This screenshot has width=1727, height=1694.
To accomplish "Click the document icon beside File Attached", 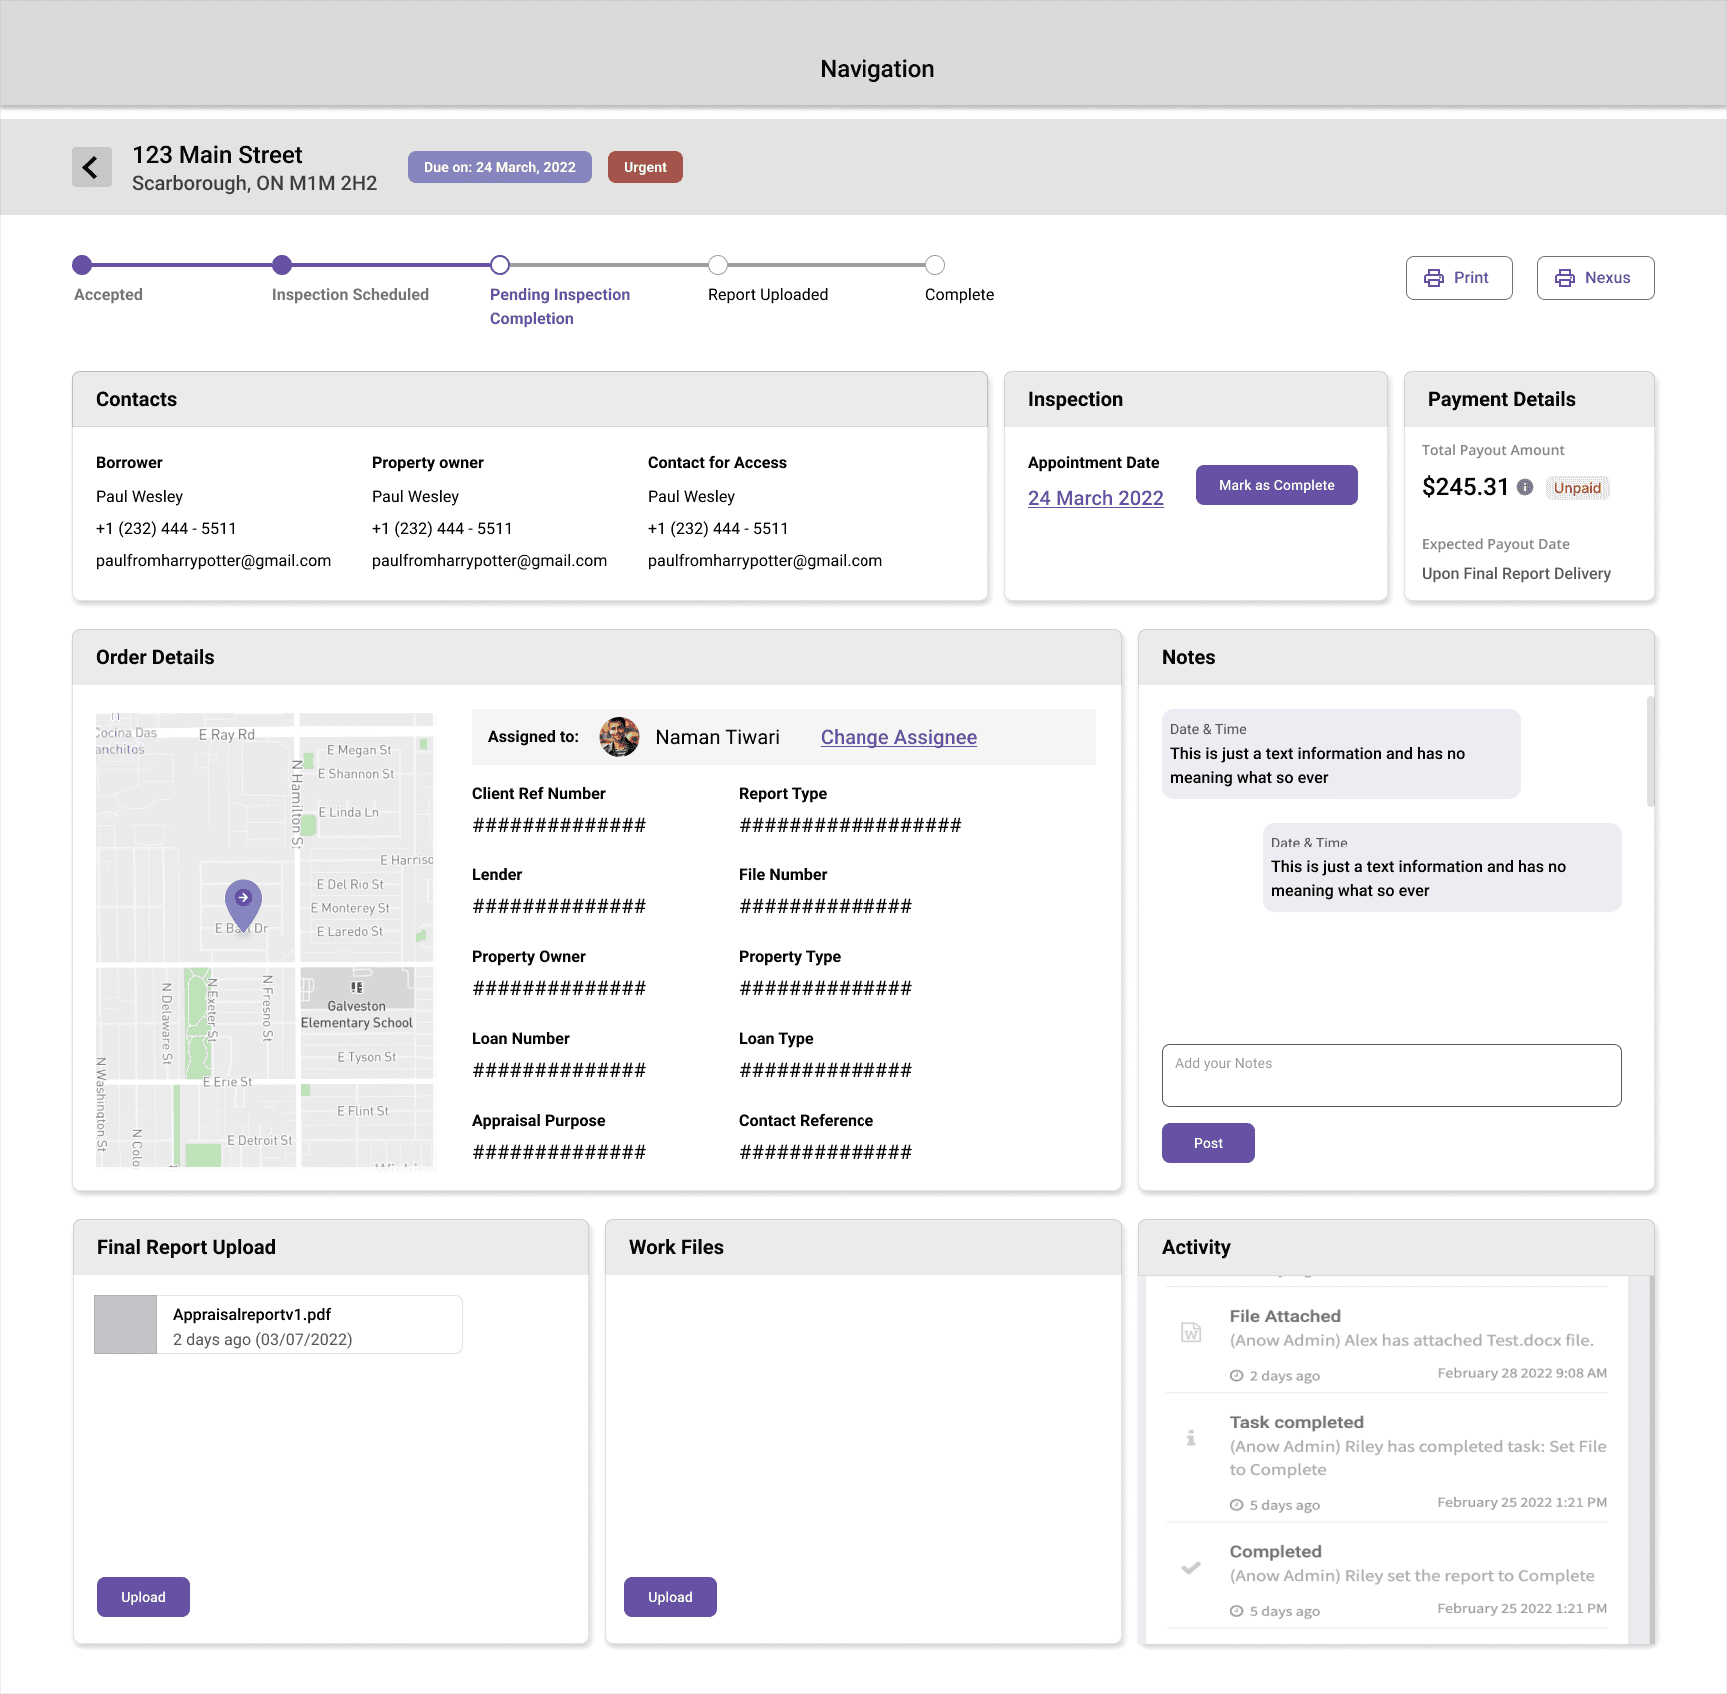I will (1190, 1330).
